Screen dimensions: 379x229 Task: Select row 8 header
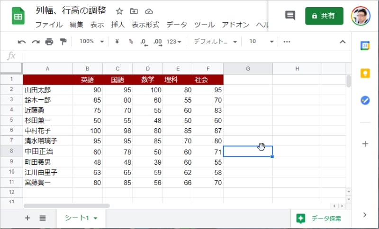click(x=11, y=151)
